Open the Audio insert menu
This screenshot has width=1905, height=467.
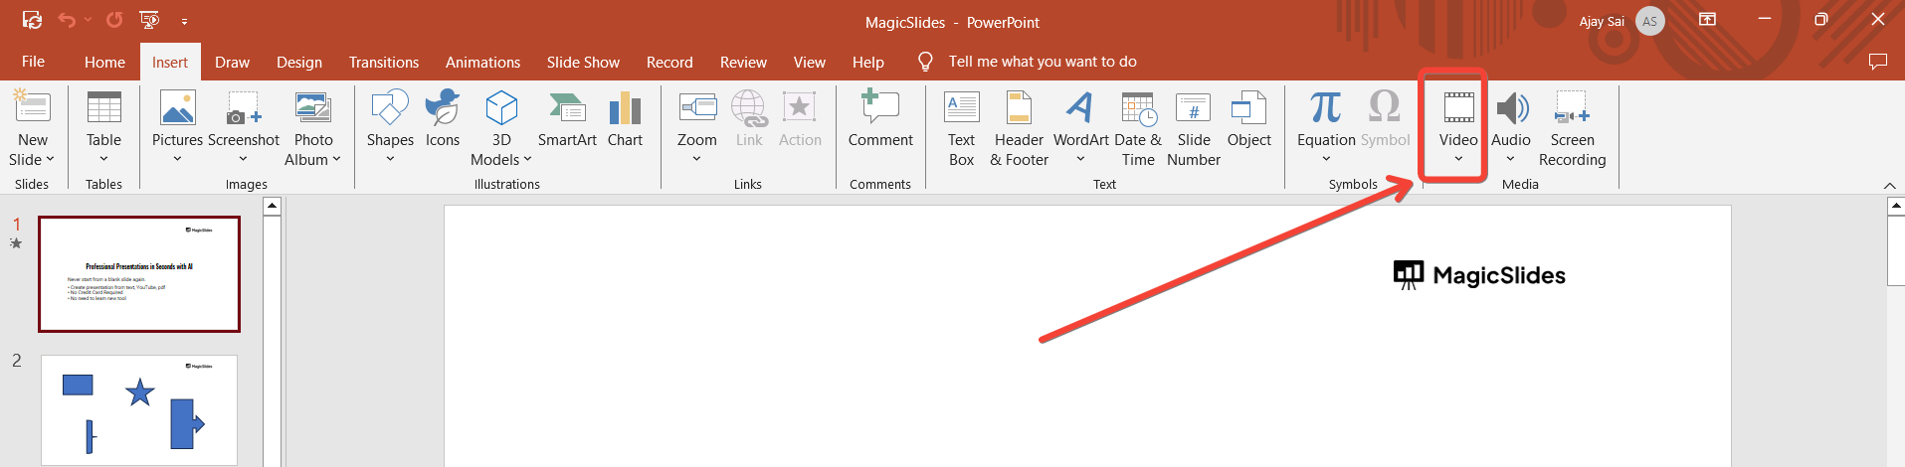(1510, 127)
